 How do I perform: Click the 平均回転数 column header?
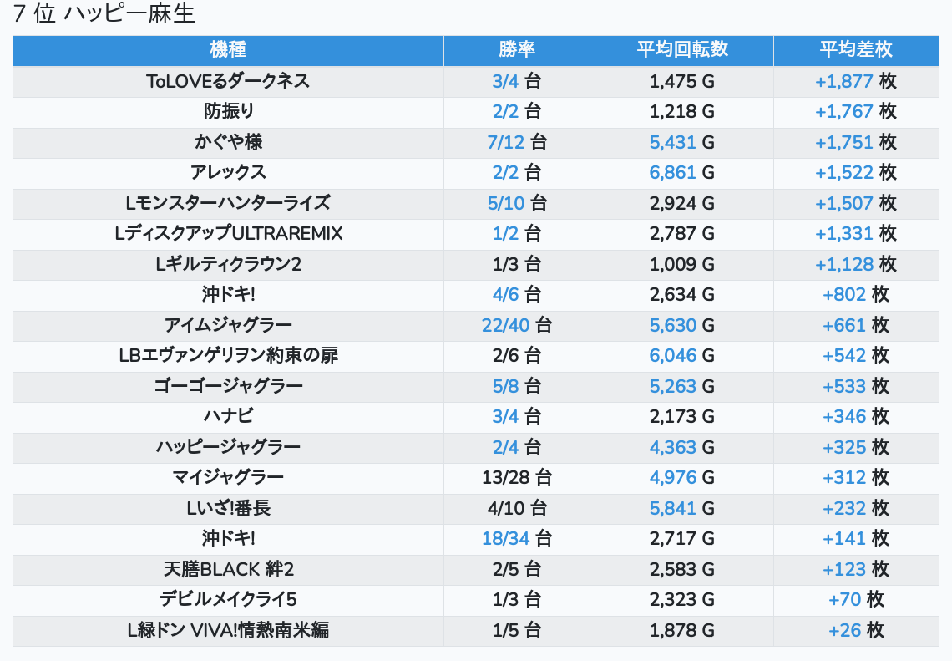coord(681,50)
